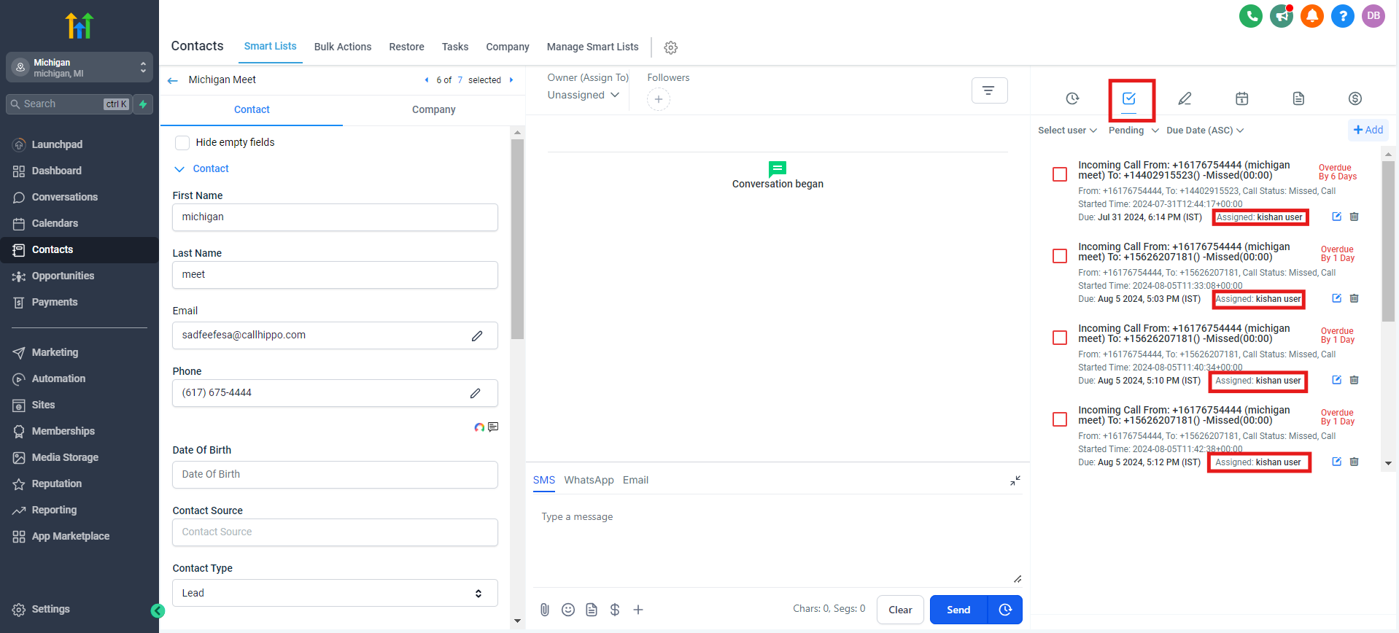
Task: Open the payments dollar tab icon
Action: coord(1355,98)
